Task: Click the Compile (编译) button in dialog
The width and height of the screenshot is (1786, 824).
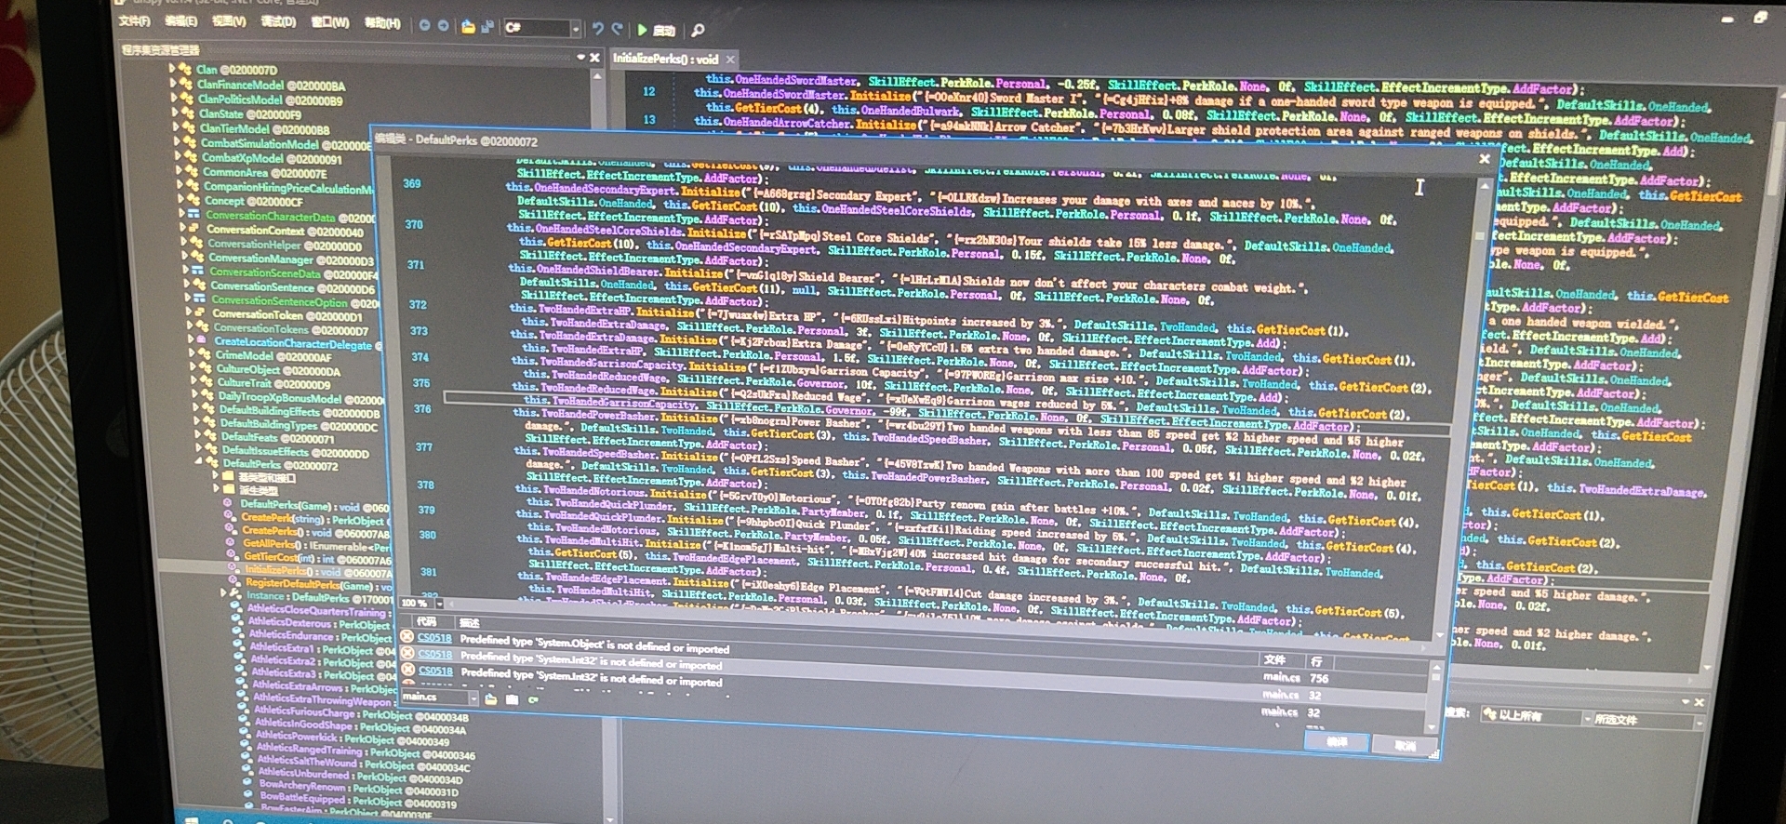Action: coord(1337,742)
